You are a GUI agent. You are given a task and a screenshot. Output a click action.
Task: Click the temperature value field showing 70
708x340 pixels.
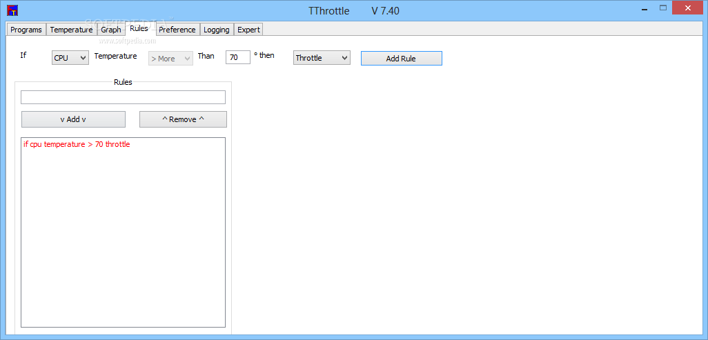coord(238,57)
